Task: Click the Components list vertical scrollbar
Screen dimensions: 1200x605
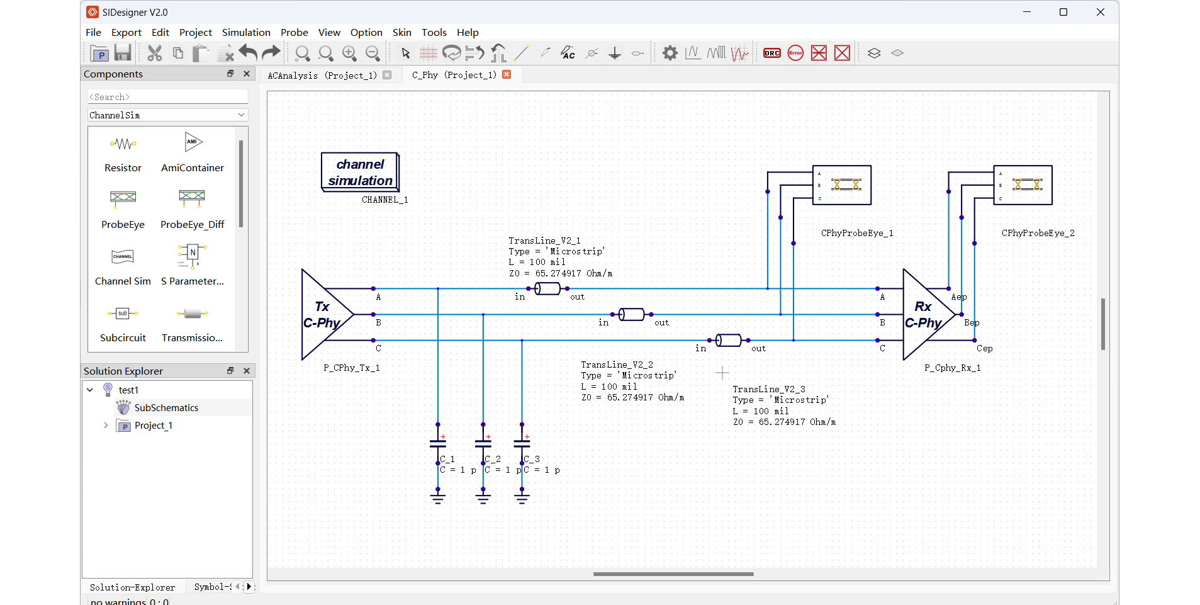Action: tap(241, 184)
